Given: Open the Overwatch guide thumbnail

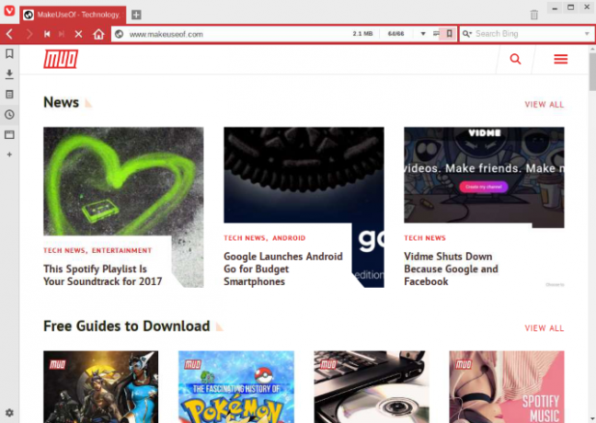Looking at the screenshot, I should tap(101, 386).
